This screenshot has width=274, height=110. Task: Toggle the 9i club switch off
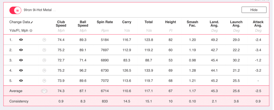coord(15,10)
